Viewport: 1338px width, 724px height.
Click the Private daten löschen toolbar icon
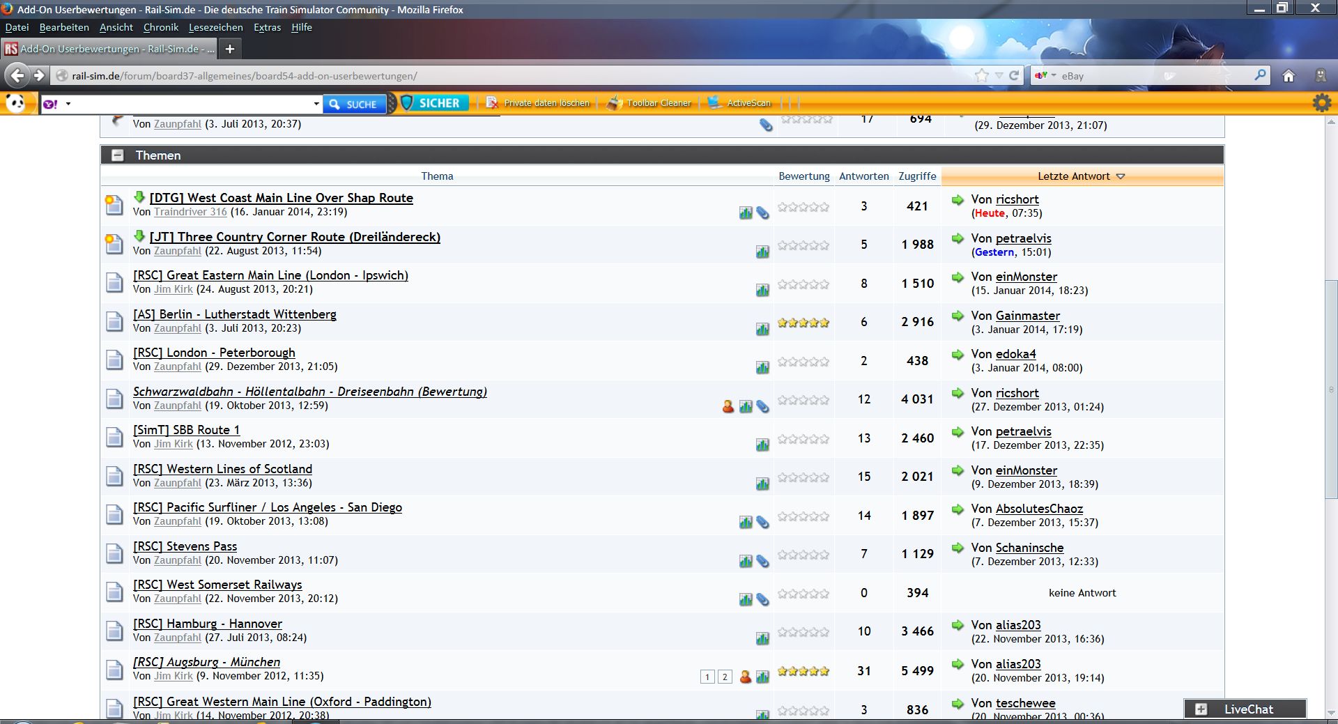(x=492, y=103)
